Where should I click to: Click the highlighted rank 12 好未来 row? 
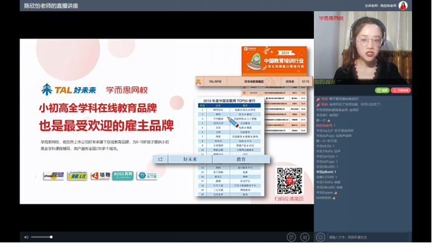pyautogui.click(x=211, y=159)
